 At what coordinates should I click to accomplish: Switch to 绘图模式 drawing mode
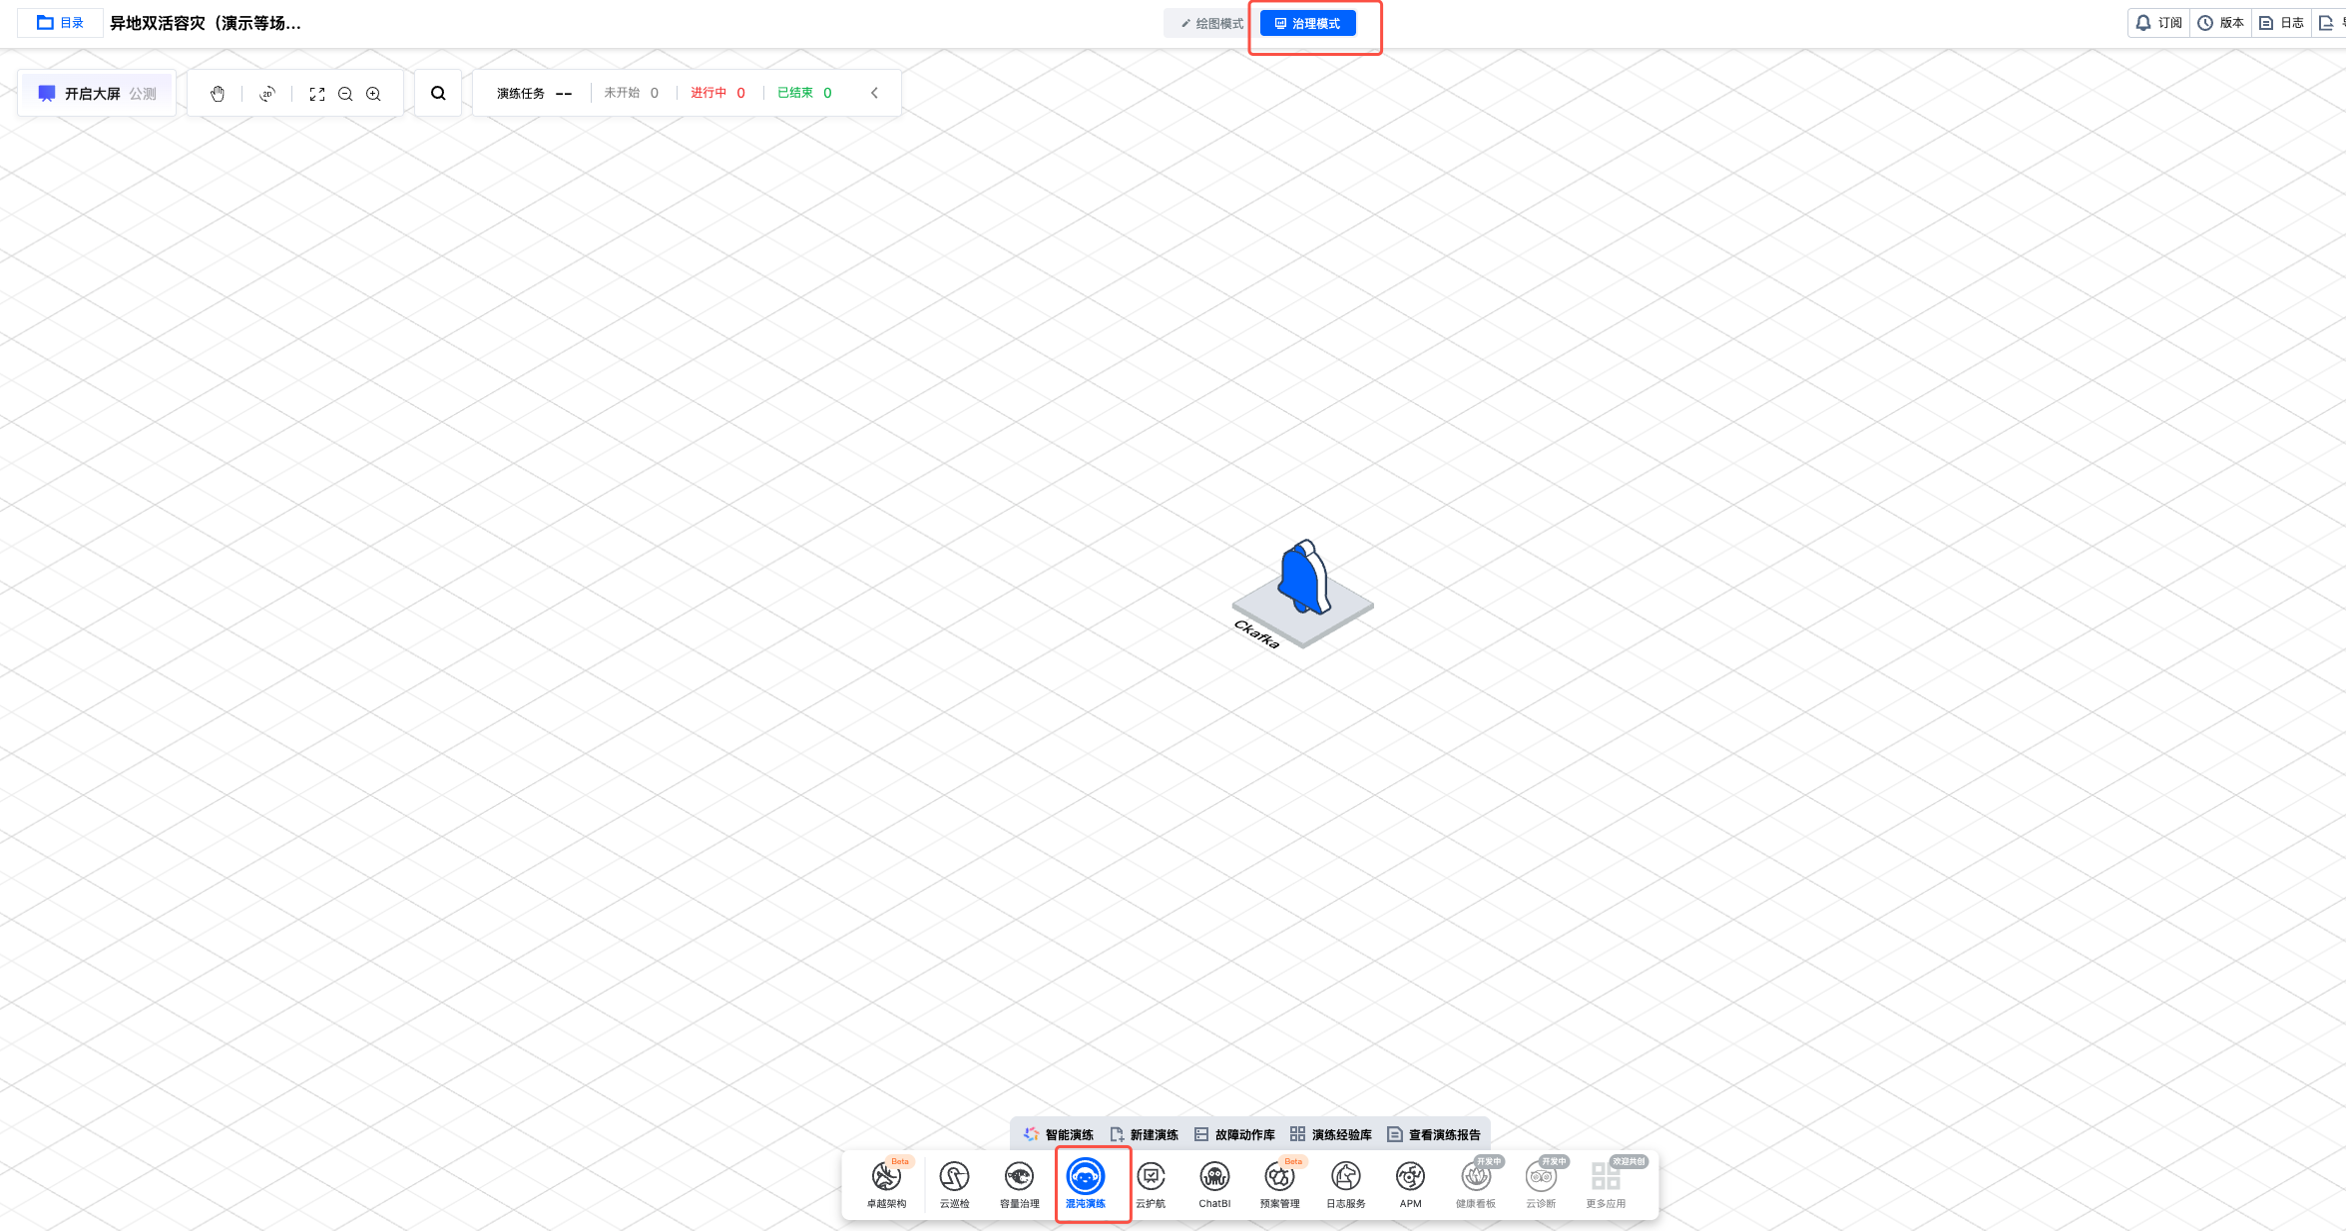click(x=1211, y=24)
